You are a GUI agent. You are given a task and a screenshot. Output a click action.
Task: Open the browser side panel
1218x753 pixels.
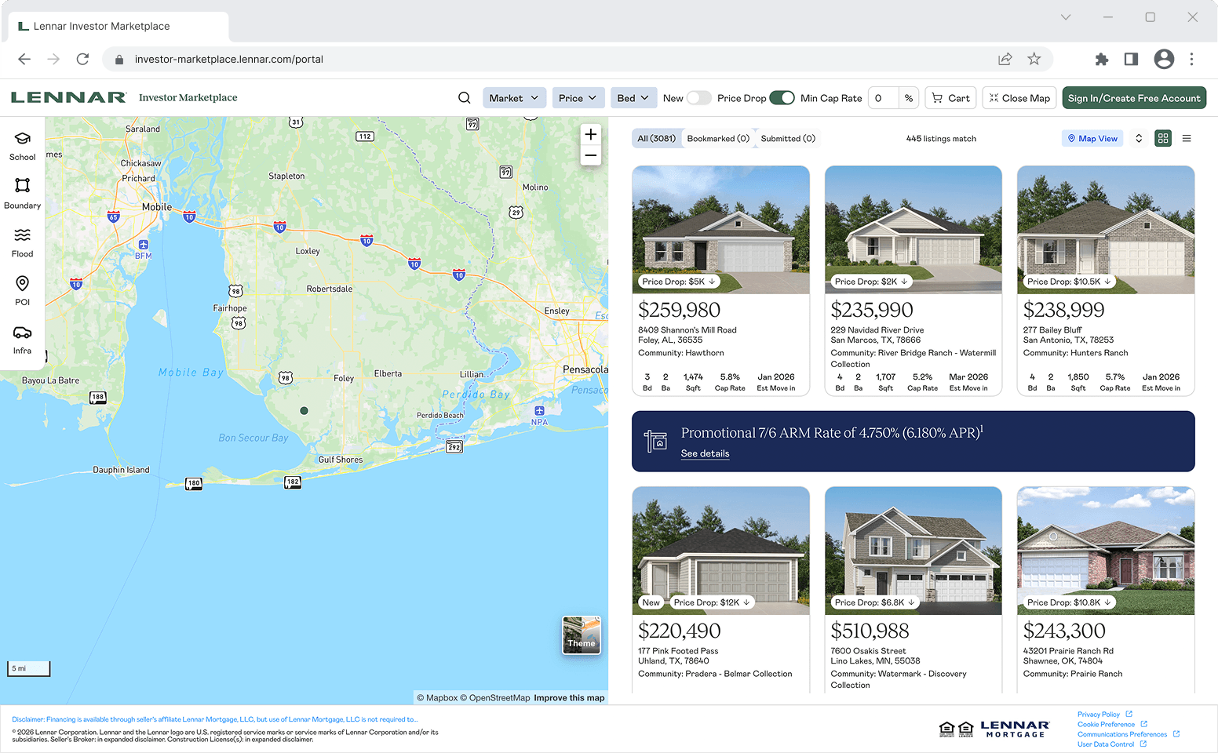[x=1131, y=59]
